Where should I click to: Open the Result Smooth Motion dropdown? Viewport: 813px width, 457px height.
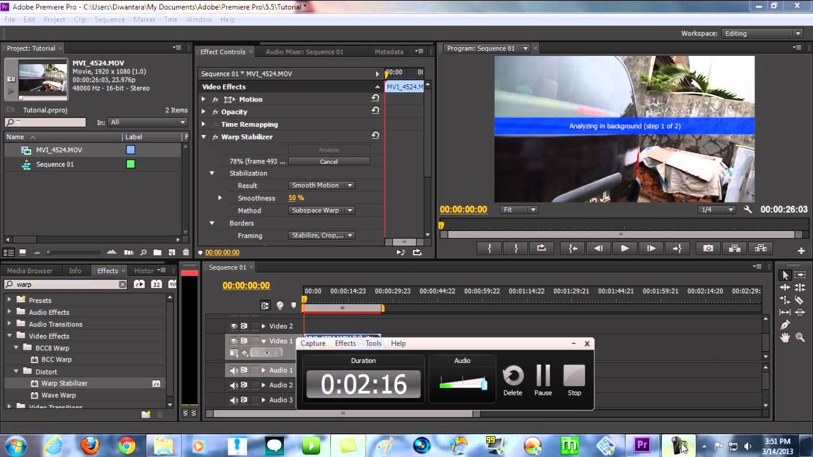(321, 185)
